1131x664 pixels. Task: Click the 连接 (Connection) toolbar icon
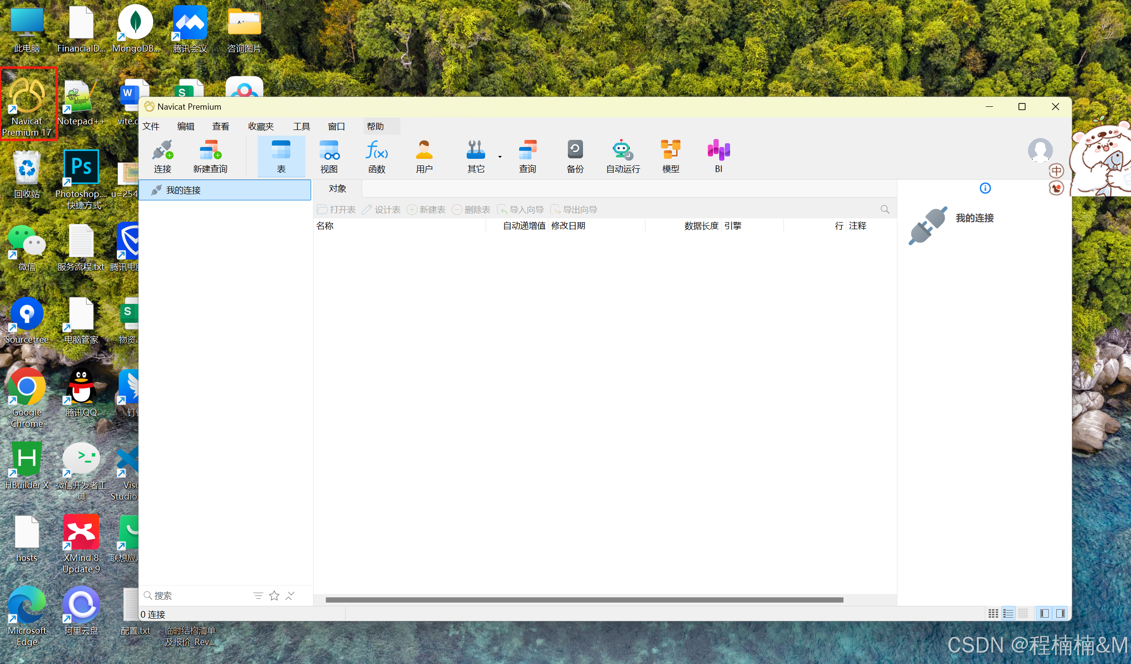pyautogui.click(x=163, y=156)
